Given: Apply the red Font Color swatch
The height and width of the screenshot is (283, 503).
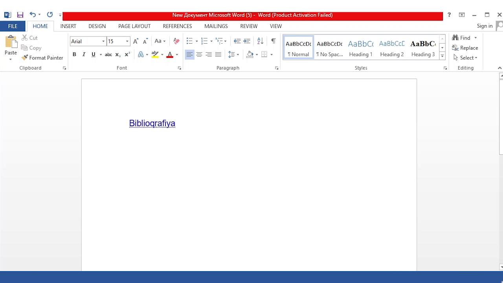Looking at the screenshot, I should 170,55.
